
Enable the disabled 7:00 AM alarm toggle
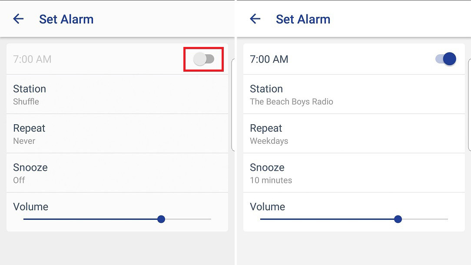point(204,59)
